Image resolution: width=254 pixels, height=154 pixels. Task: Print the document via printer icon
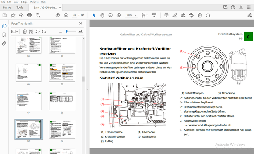coord(29,15)
